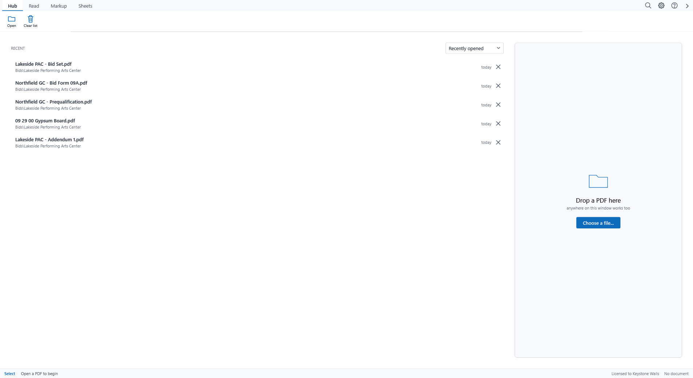
Task: Click the RECENT section heading
Action: (x=18, y=48)
